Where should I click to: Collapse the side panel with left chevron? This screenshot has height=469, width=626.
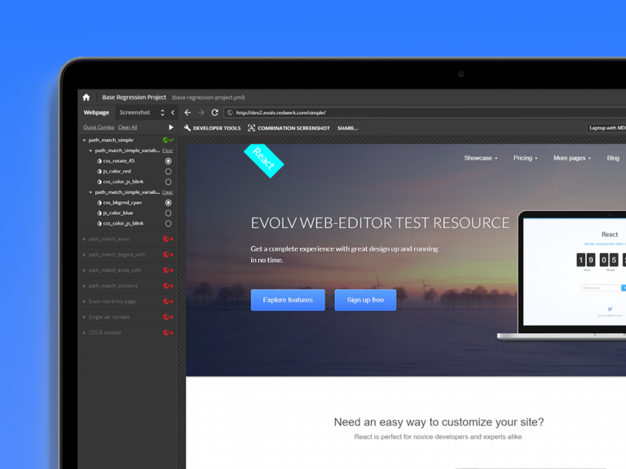click(173, 112)
